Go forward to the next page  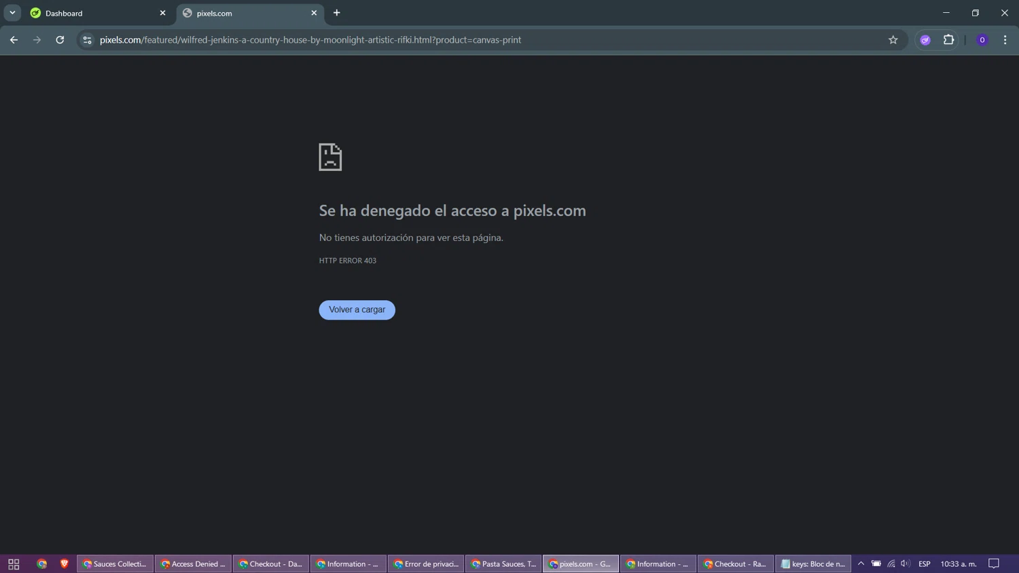coord(37,40)
